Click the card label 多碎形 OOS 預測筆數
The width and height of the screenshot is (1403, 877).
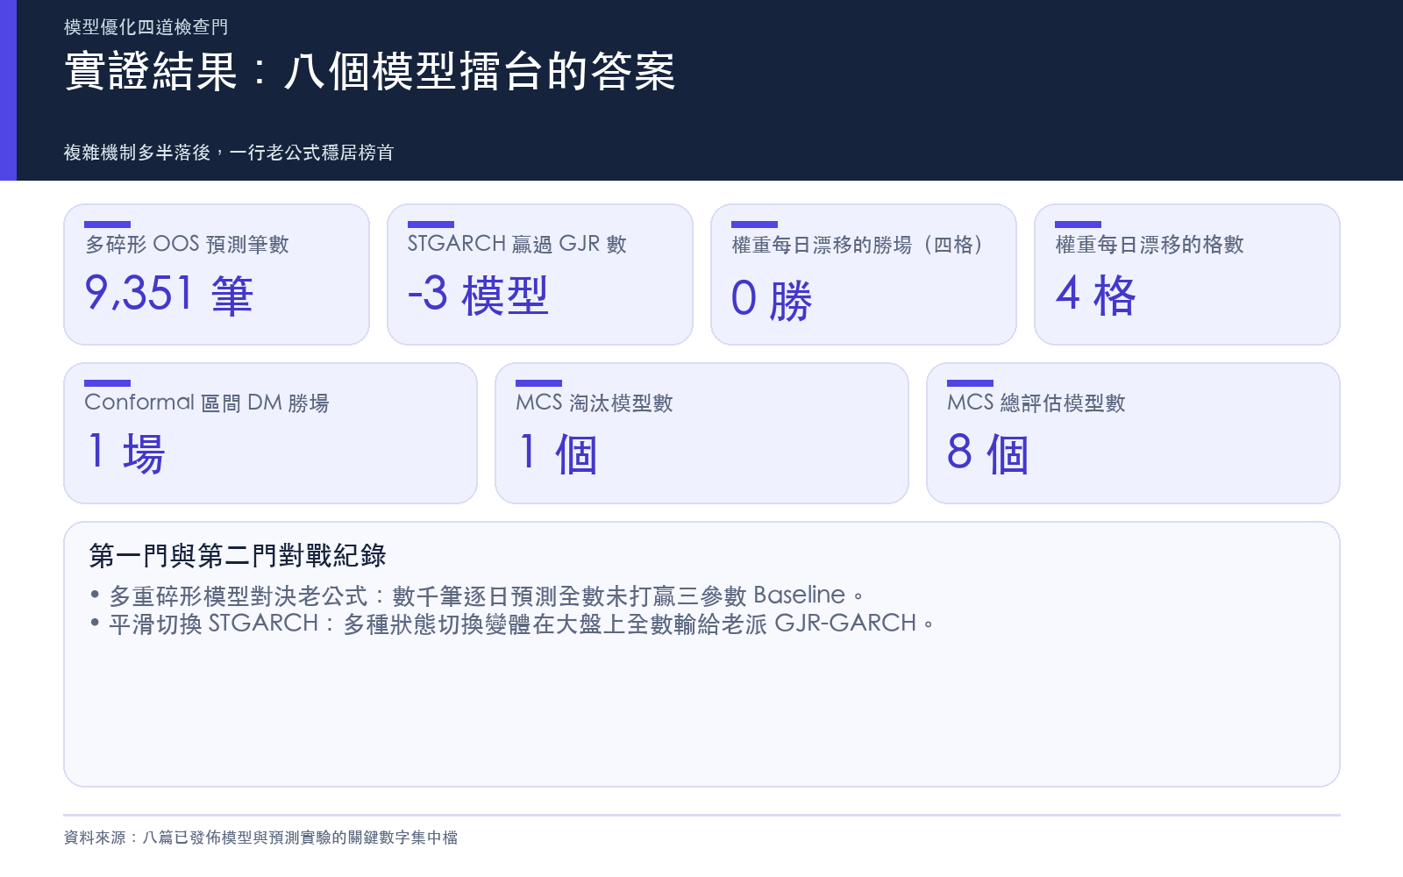tap(187, 244)
